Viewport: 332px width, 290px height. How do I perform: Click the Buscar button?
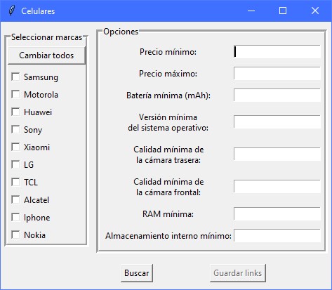(137, 273)
